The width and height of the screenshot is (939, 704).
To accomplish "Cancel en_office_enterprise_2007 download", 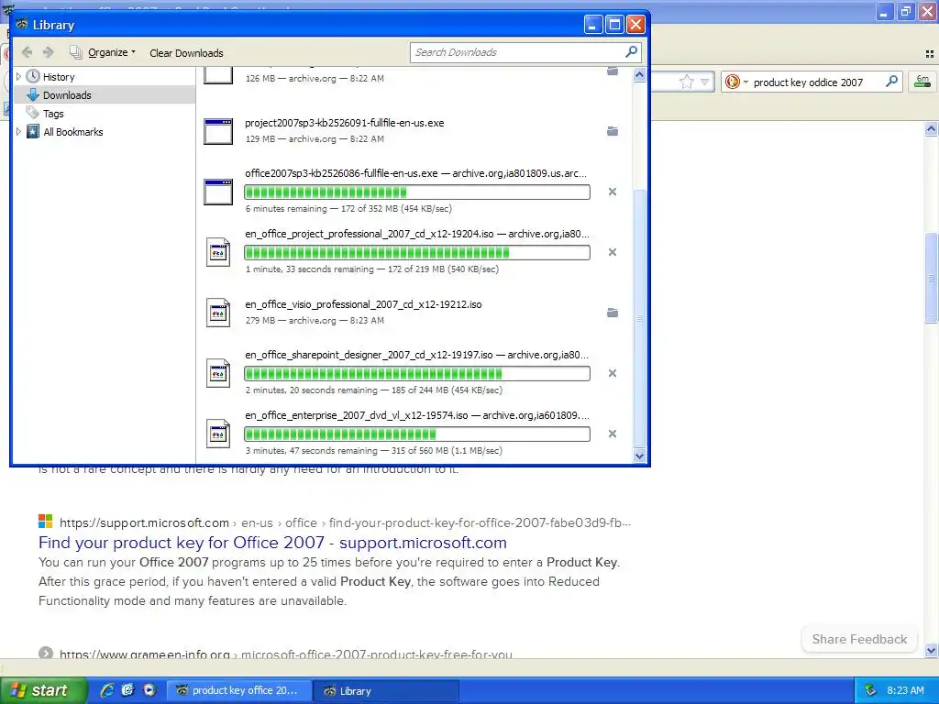I will tap(612, 434).
